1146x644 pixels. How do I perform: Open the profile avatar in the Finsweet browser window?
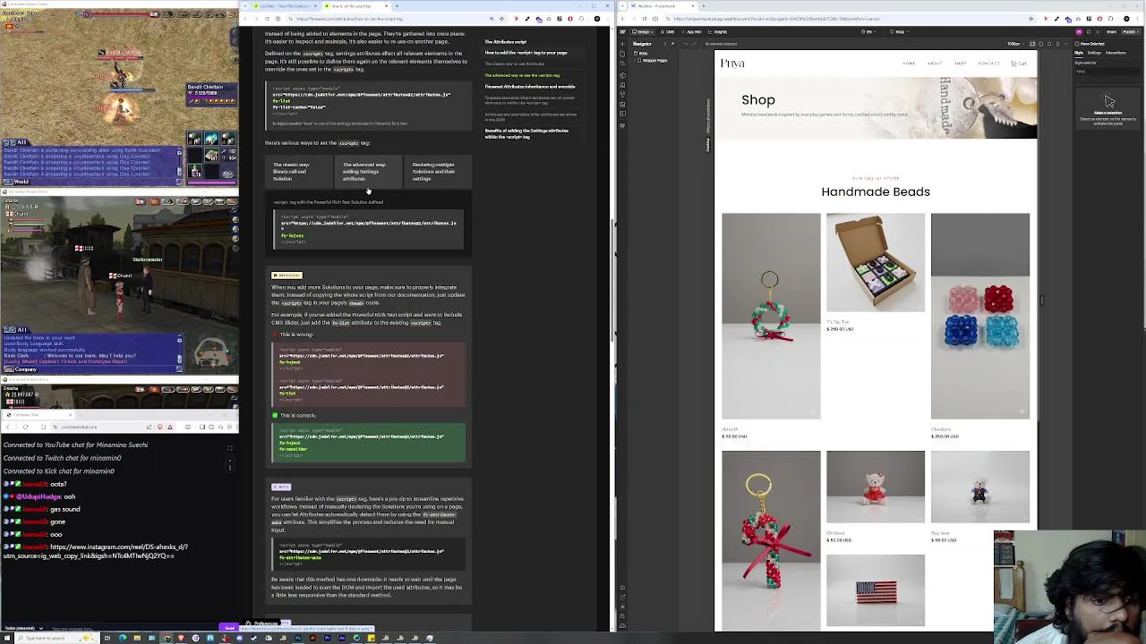(x=597, y=19)
